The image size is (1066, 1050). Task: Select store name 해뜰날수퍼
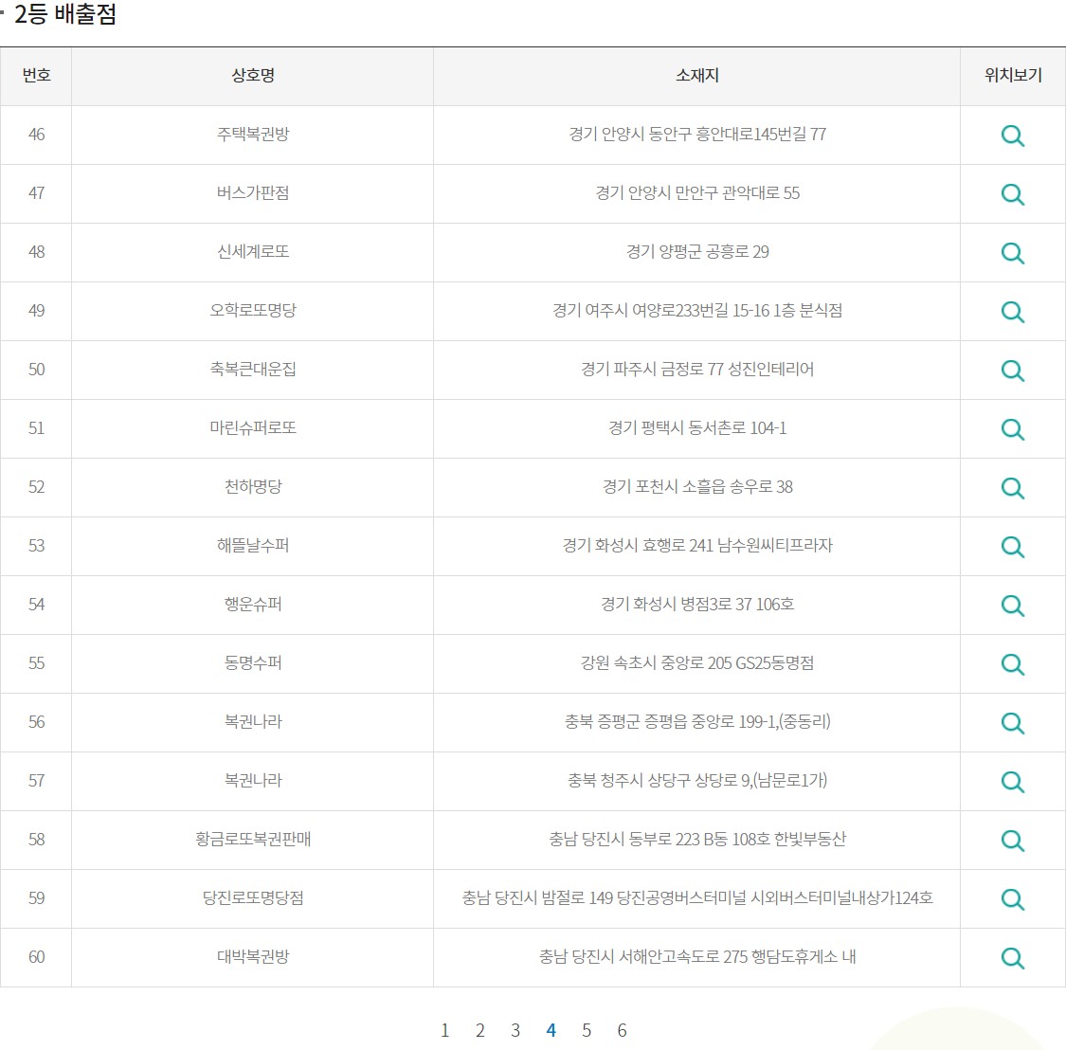pos(253,546)
